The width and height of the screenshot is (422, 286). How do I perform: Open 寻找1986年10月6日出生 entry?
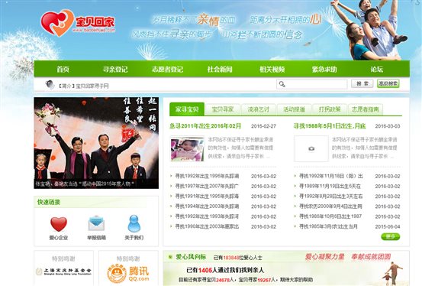click(330, 216)
